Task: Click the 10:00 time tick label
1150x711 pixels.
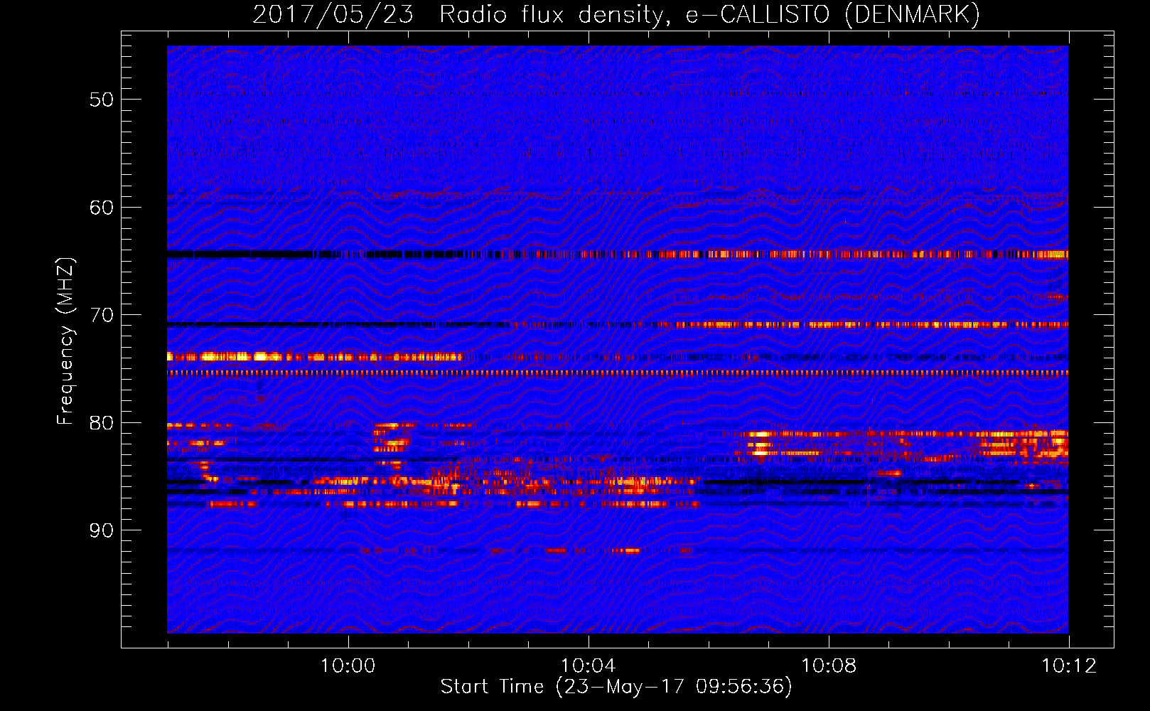Action: click(348, 666)
